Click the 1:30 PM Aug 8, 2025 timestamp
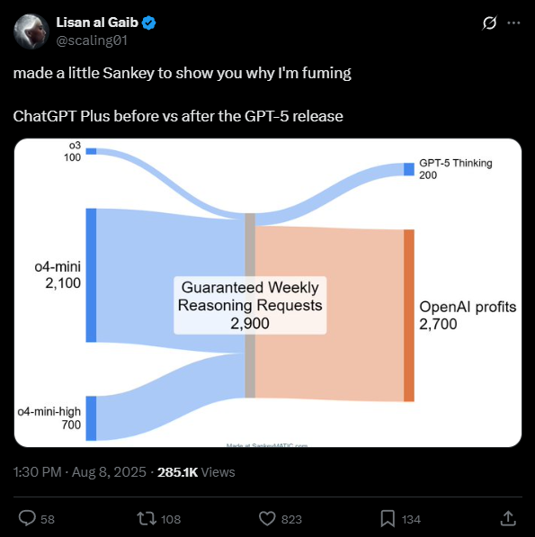This screenshot has height=537, width=535. (80, 472)
